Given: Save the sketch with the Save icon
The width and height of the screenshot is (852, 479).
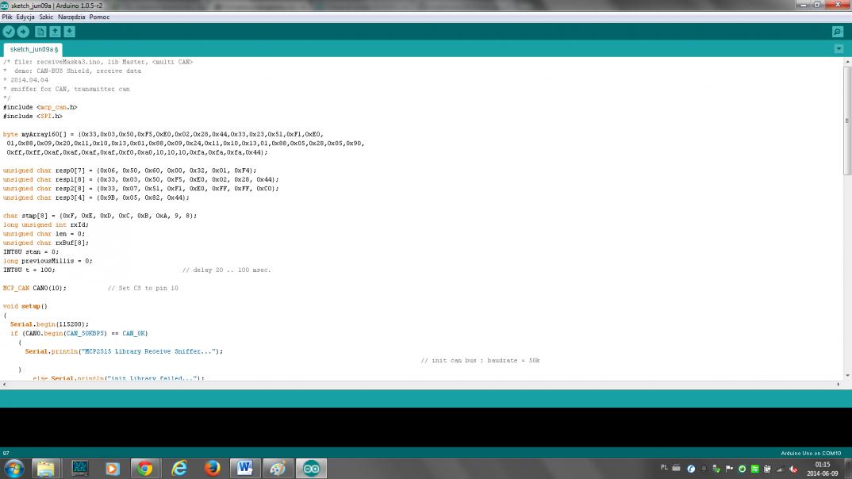Looking at the screenshot, I should [x=70, y=32].
